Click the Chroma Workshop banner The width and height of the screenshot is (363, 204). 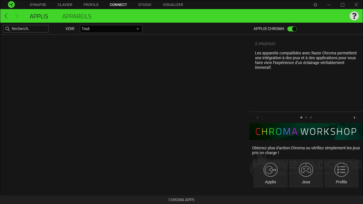(306, 131)
